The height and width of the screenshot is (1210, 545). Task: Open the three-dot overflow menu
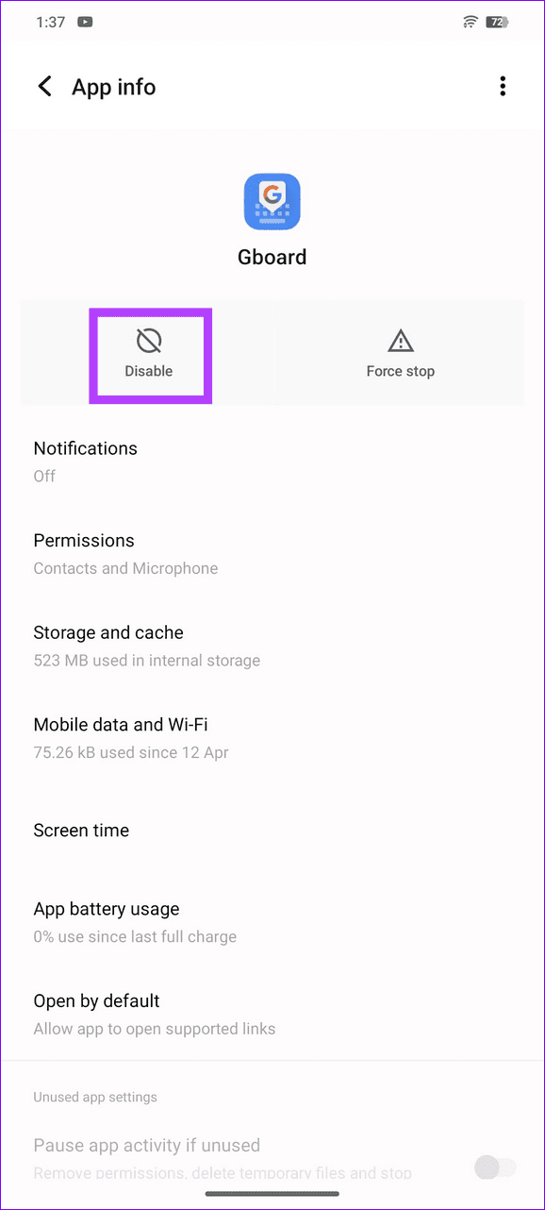click(x=503, y=86)
